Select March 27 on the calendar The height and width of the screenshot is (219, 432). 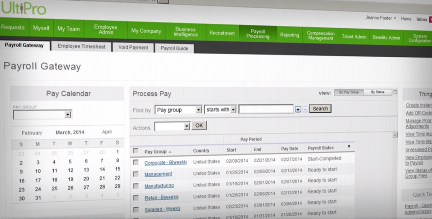(86, 187)
